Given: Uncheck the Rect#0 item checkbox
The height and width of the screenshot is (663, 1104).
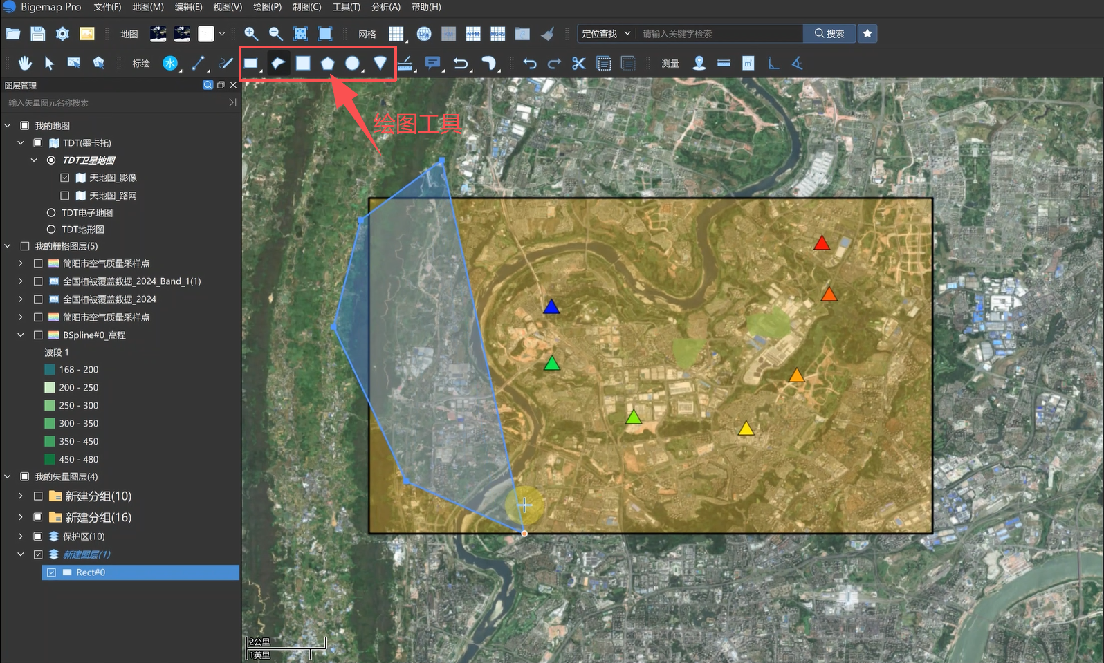Looking at the screenshot, I should click(x=51, y=572).
